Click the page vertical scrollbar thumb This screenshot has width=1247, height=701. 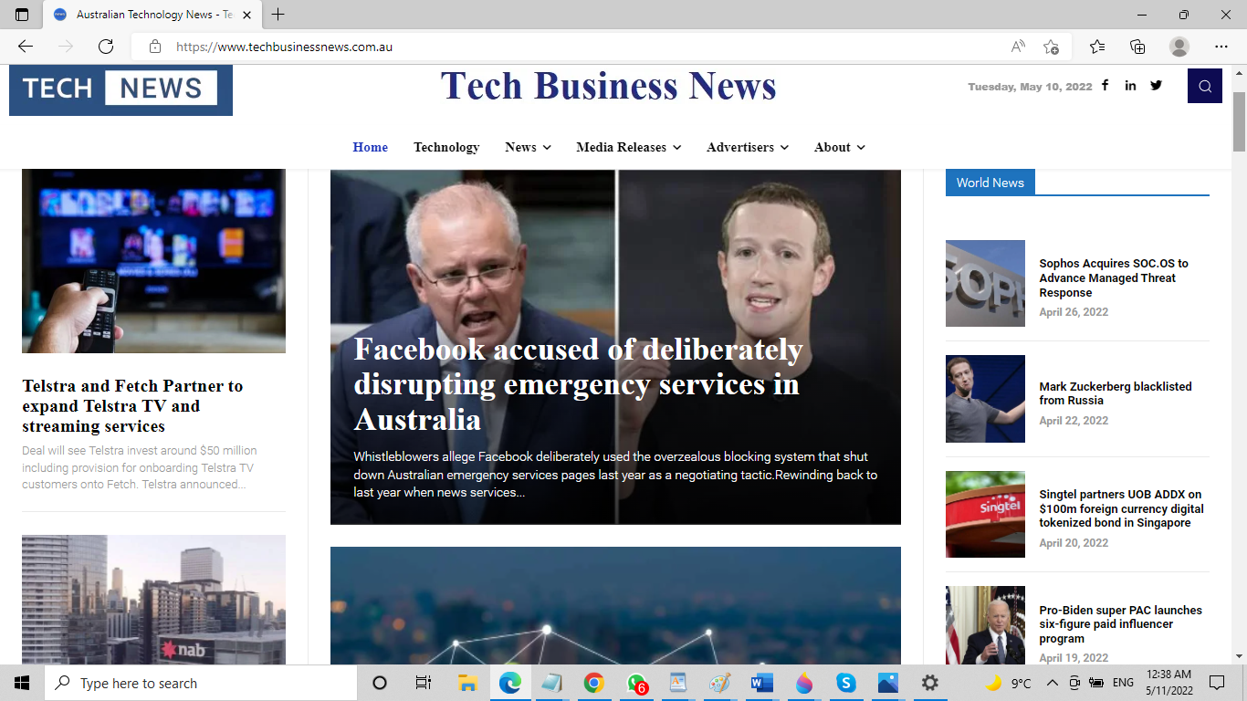pyautogui.click(x=1239, y=120)
